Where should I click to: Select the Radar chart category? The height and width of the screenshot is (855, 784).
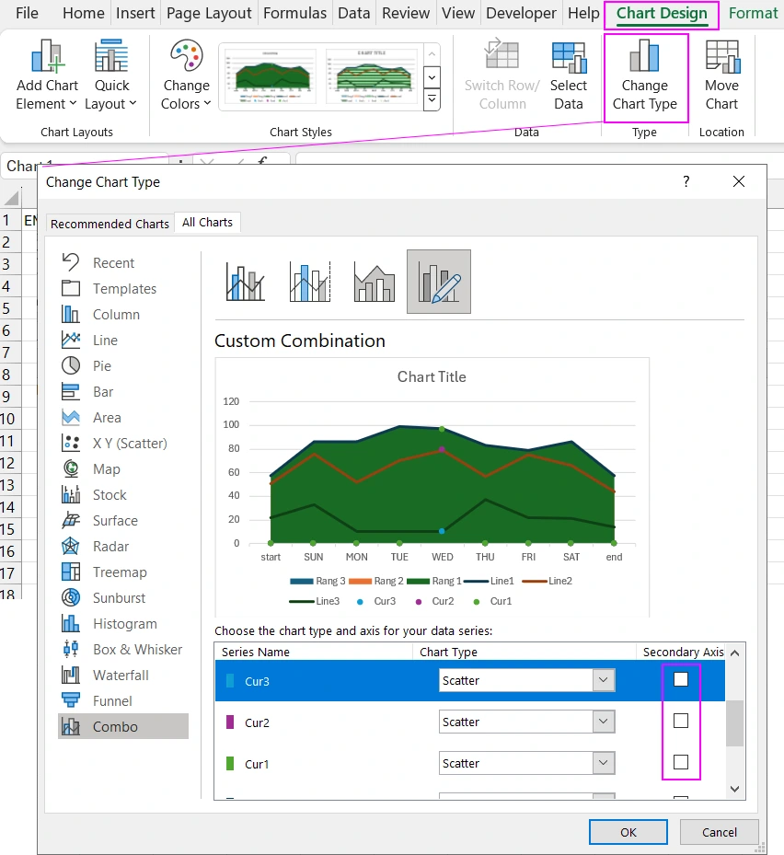click(112, 547)
